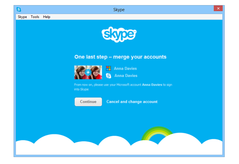Click Cancel and change account link

(x=132, y=102)
